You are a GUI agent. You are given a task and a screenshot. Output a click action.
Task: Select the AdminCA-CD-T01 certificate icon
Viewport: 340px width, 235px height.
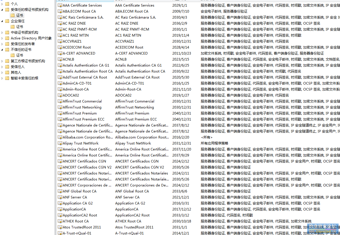click(60, 83)
